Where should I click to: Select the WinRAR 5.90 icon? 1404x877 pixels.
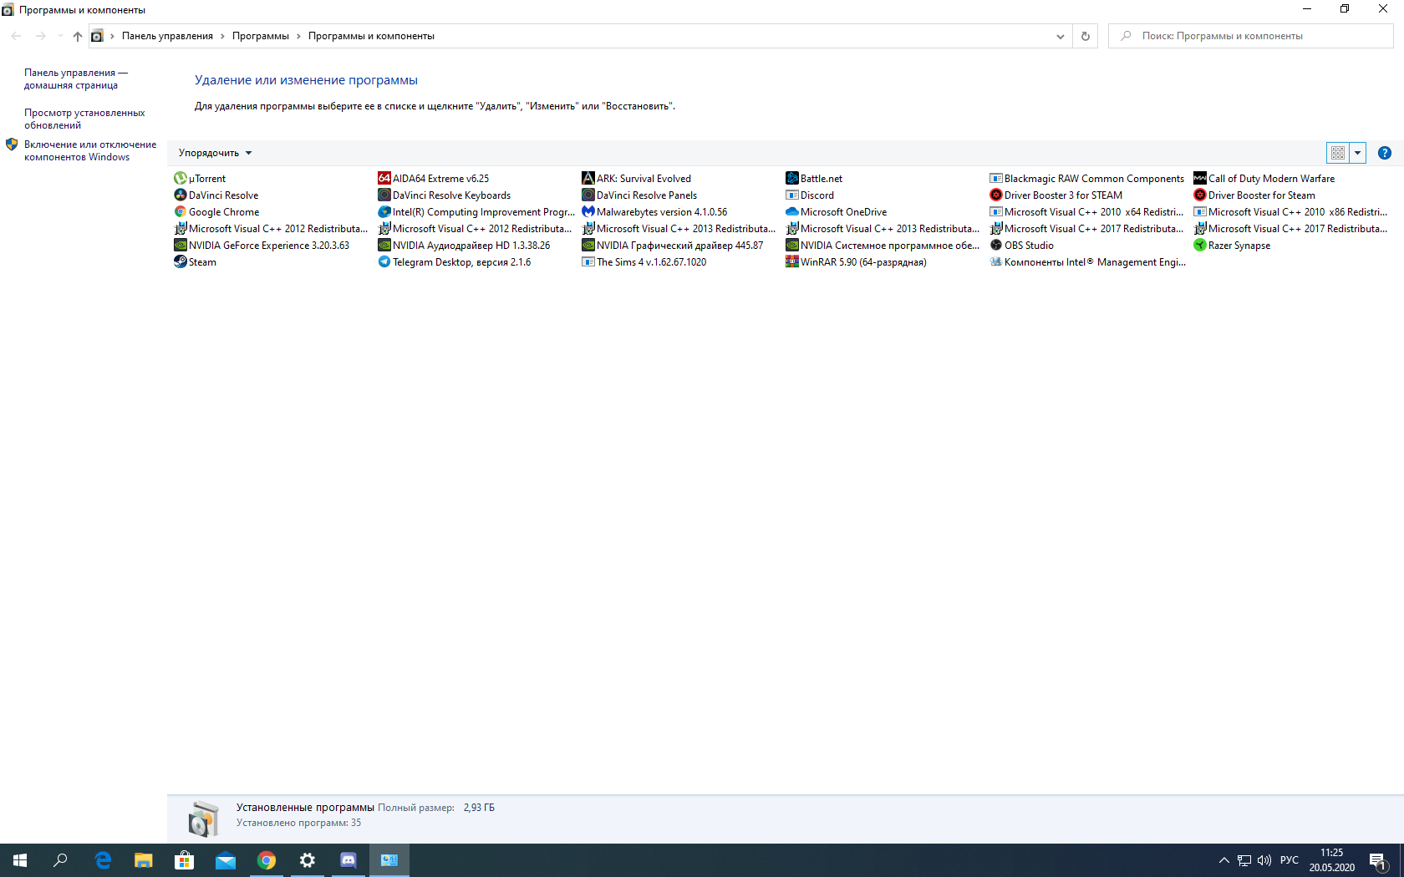[792, 261]
